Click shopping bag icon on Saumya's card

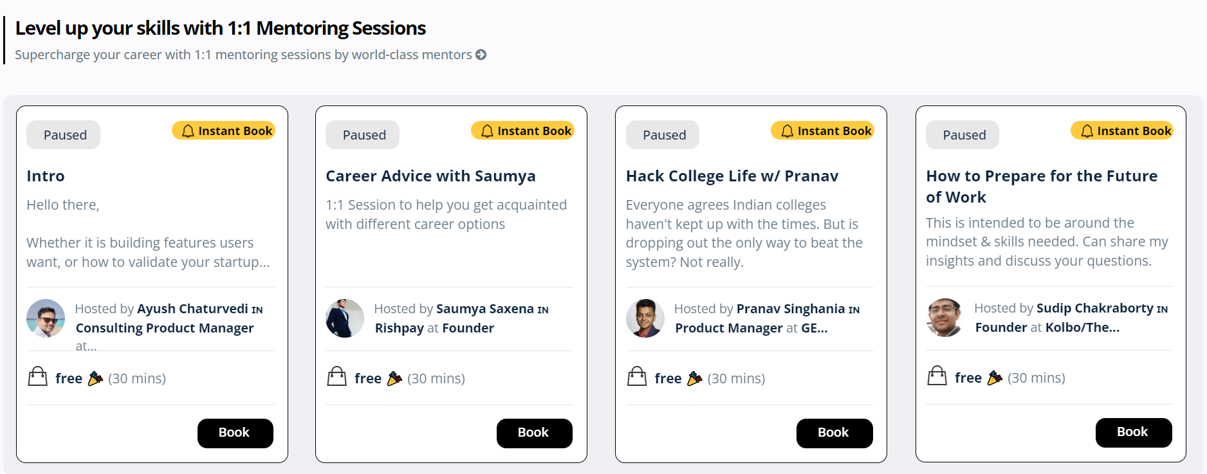[x=337, y=377]
